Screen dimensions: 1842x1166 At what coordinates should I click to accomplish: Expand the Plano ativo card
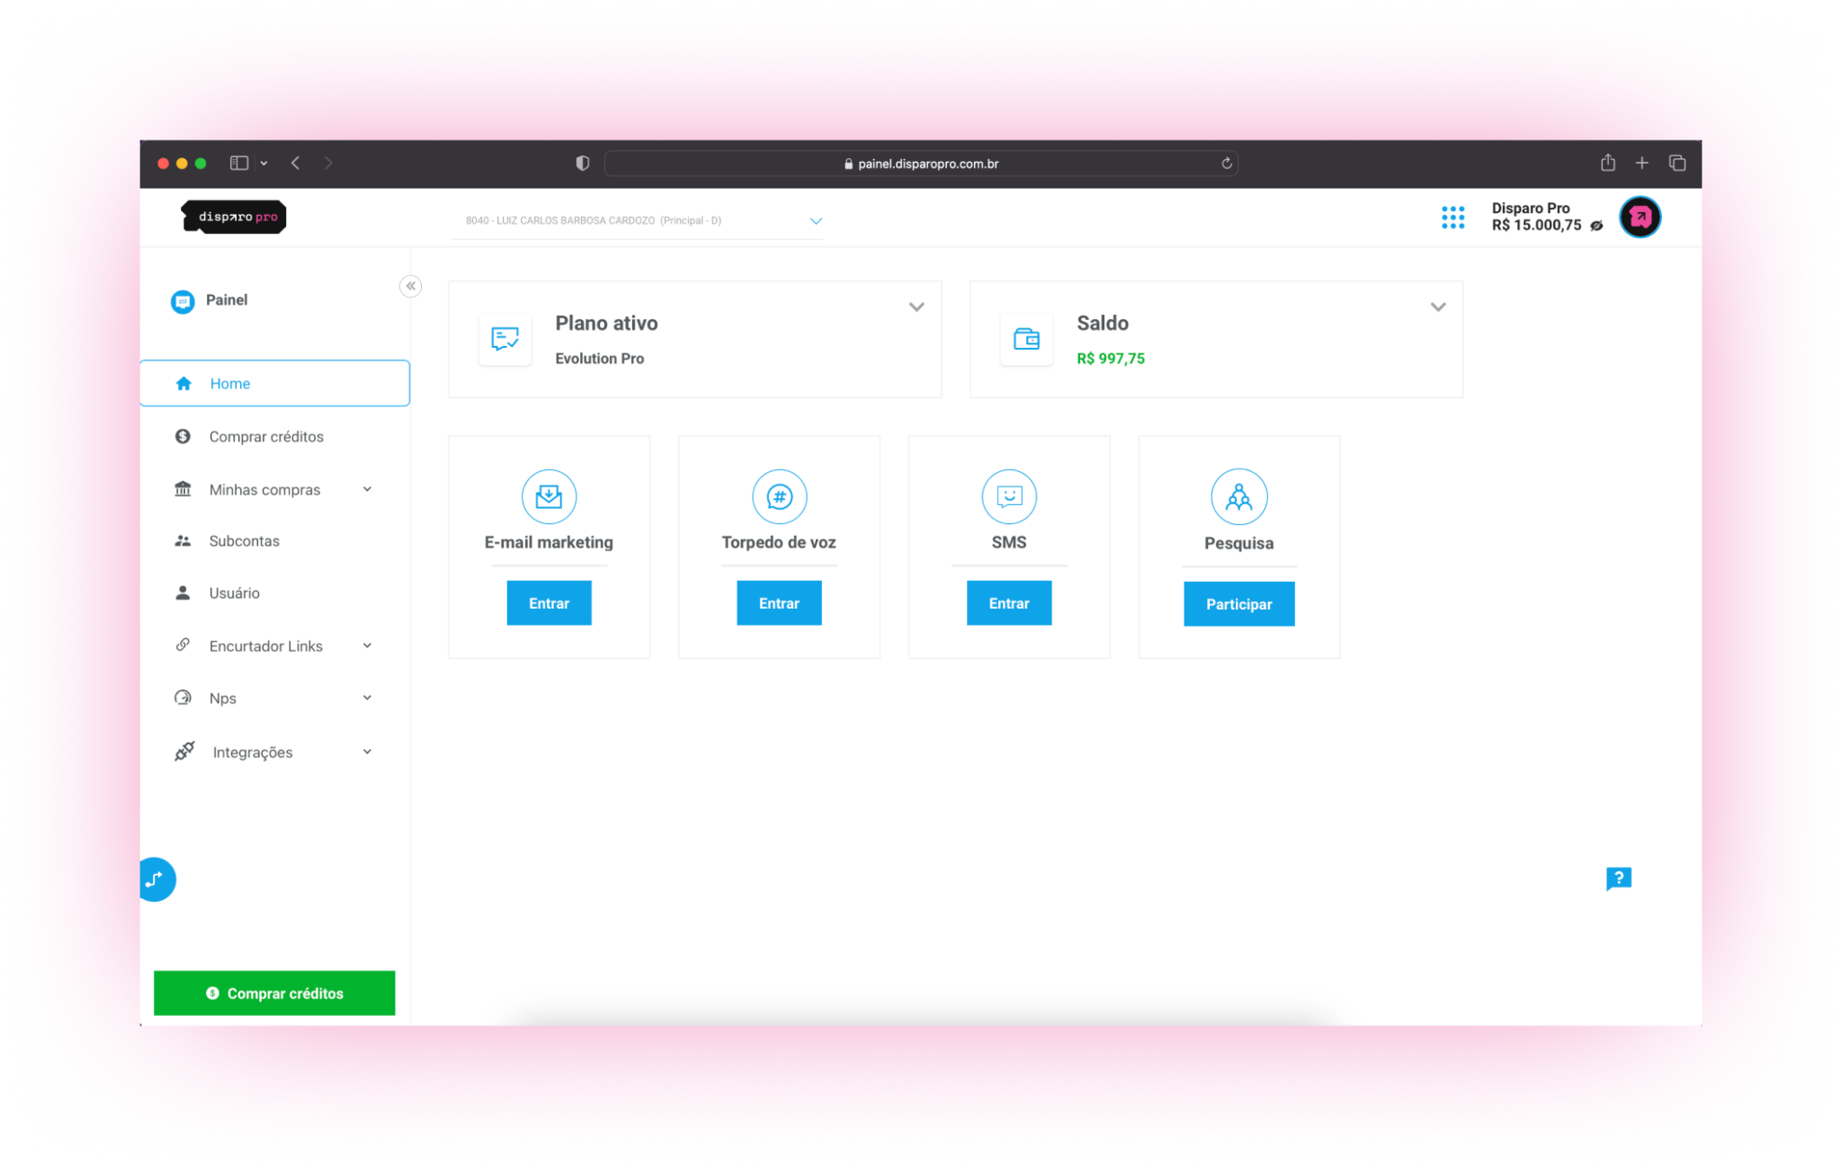tap(917, 307)
